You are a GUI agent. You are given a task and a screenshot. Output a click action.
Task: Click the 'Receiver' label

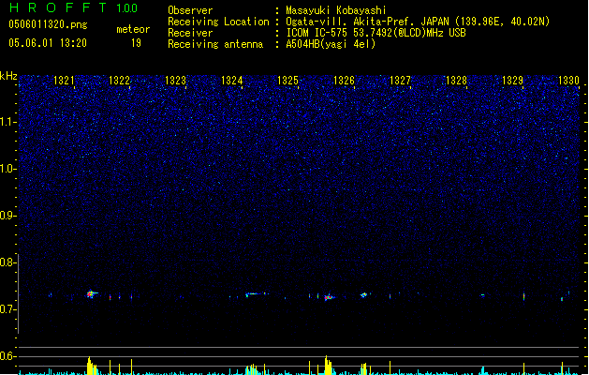coord(190,33)
